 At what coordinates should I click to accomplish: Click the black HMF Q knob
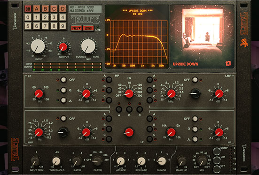click(63, 132)
